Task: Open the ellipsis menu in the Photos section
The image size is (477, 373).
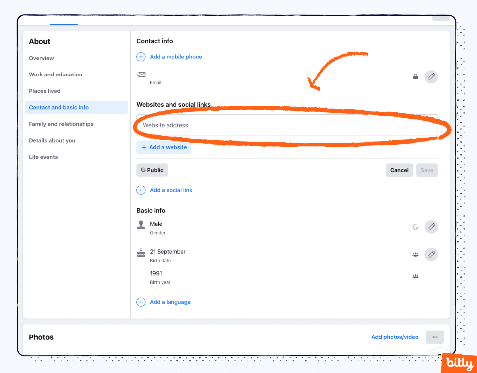Action: pos(435,337)
